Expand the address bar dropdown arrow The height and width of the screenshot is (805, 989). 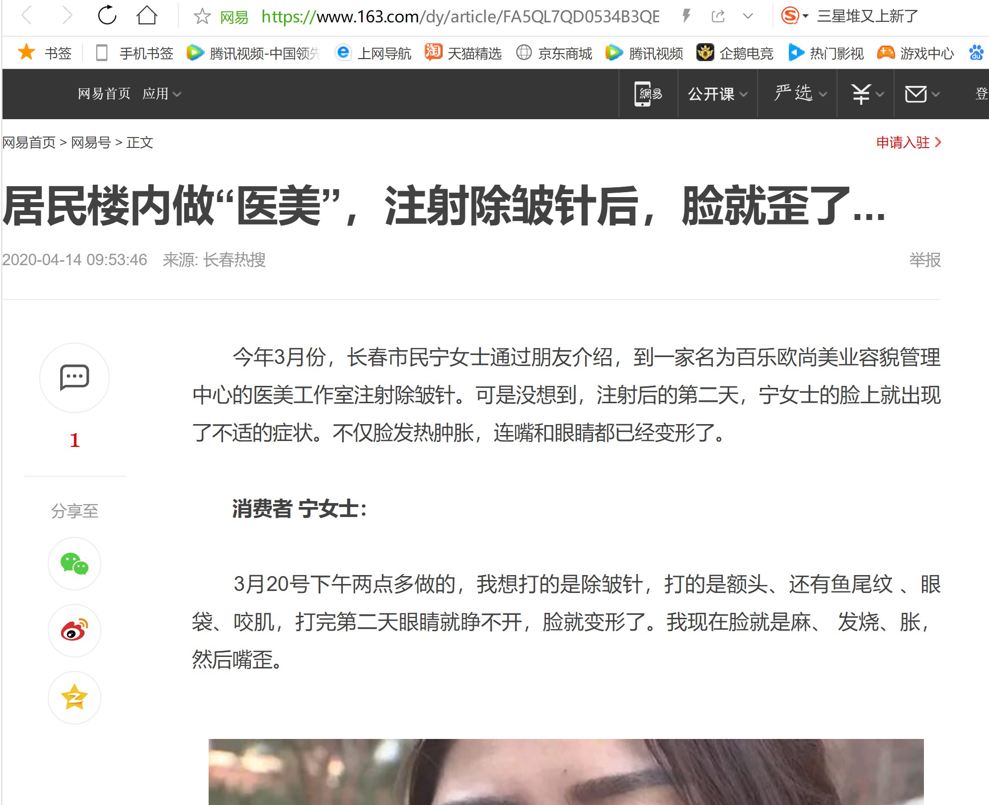tap(748, 17)
